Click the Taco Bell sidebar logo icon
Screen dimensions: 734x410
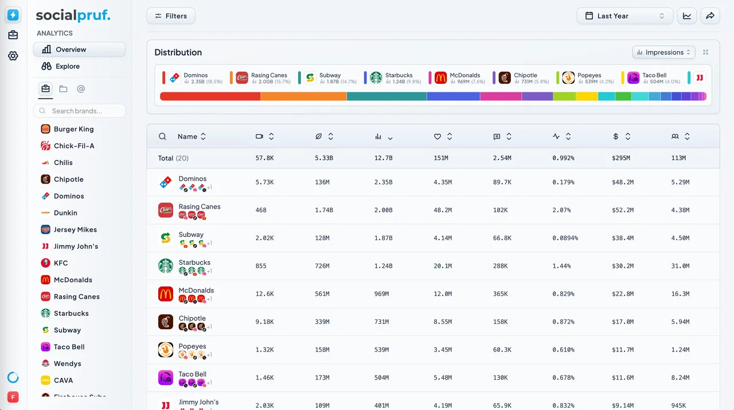click(45, 347)
